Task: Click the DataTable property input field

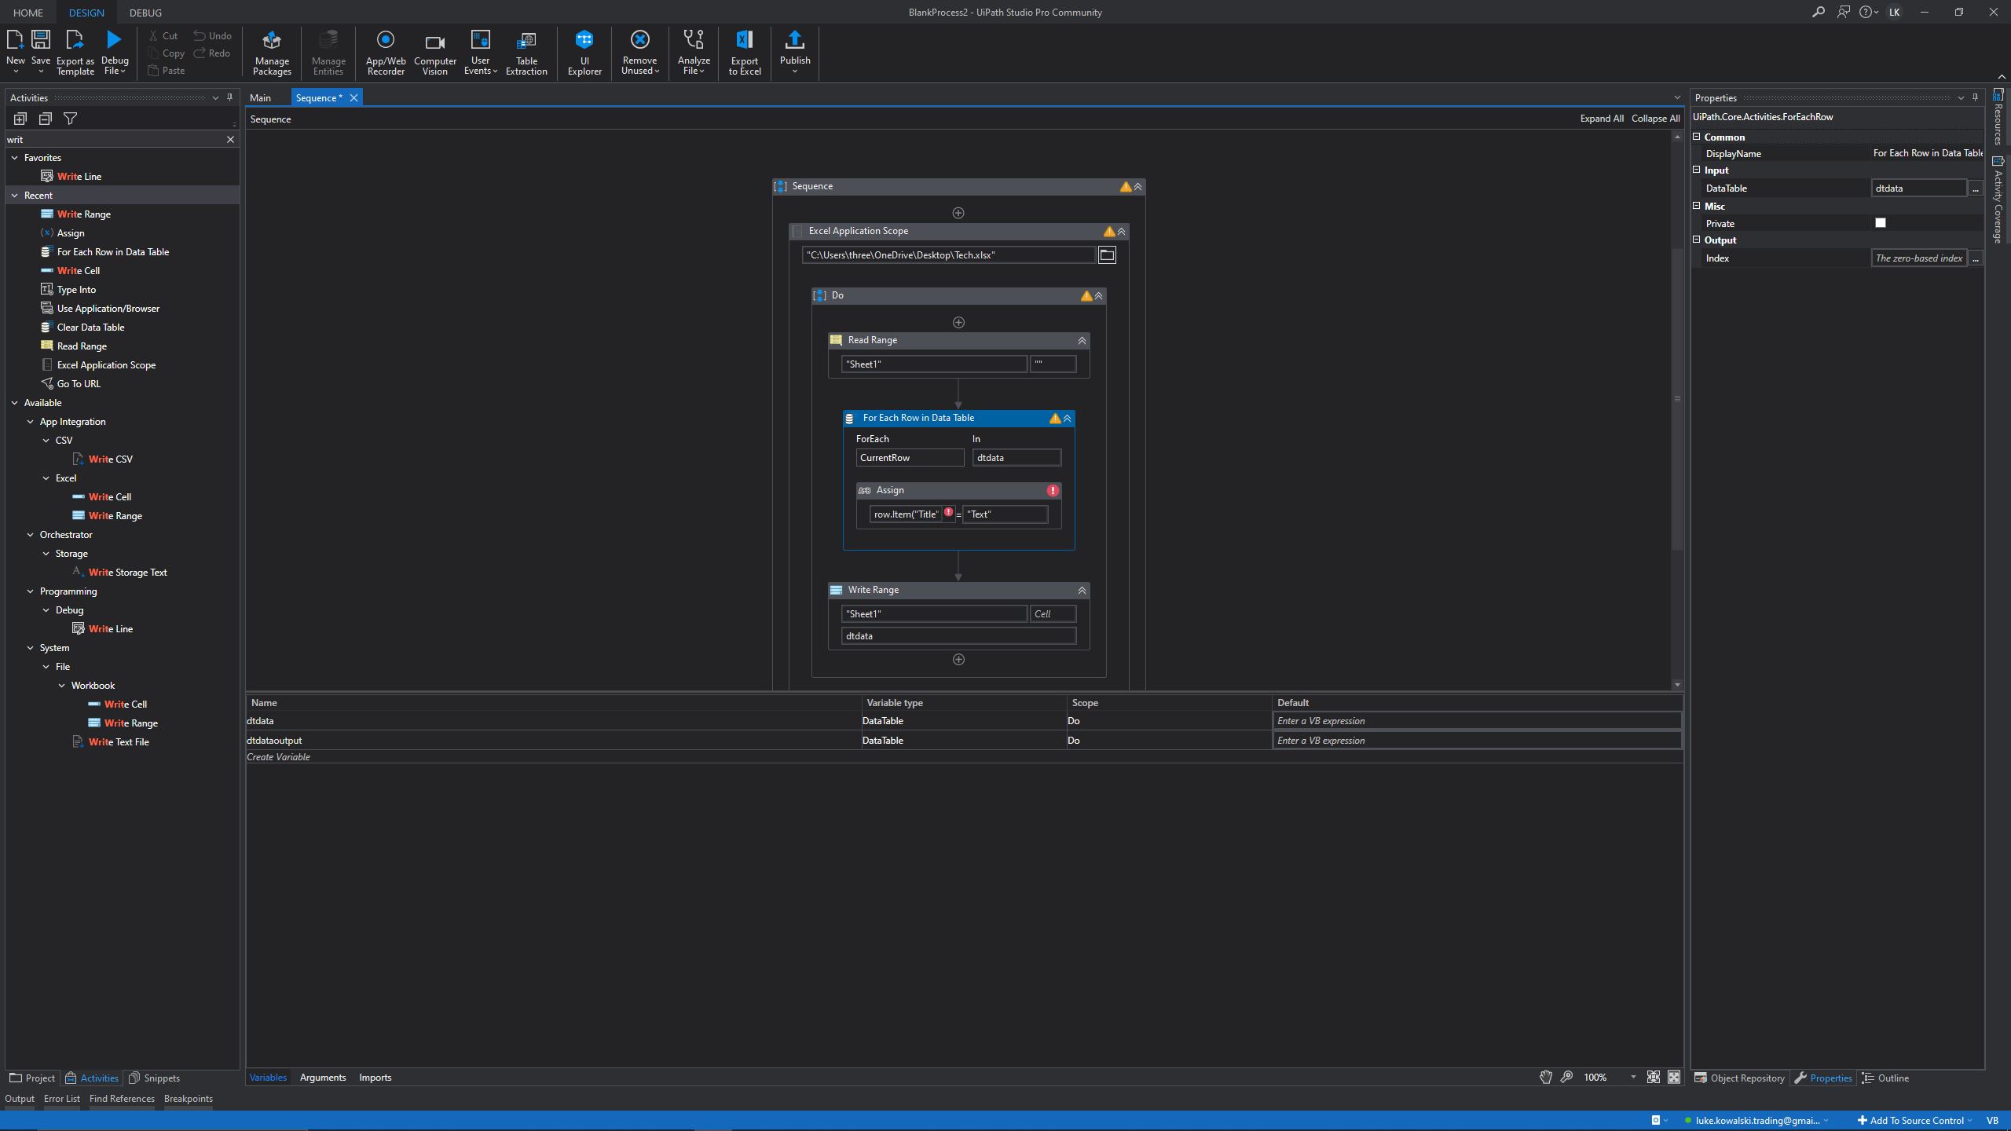Action: [1918, 188]
